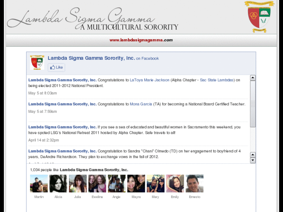Click Martin's profile photo
The image size is (283, 212).
click(39, 184)
